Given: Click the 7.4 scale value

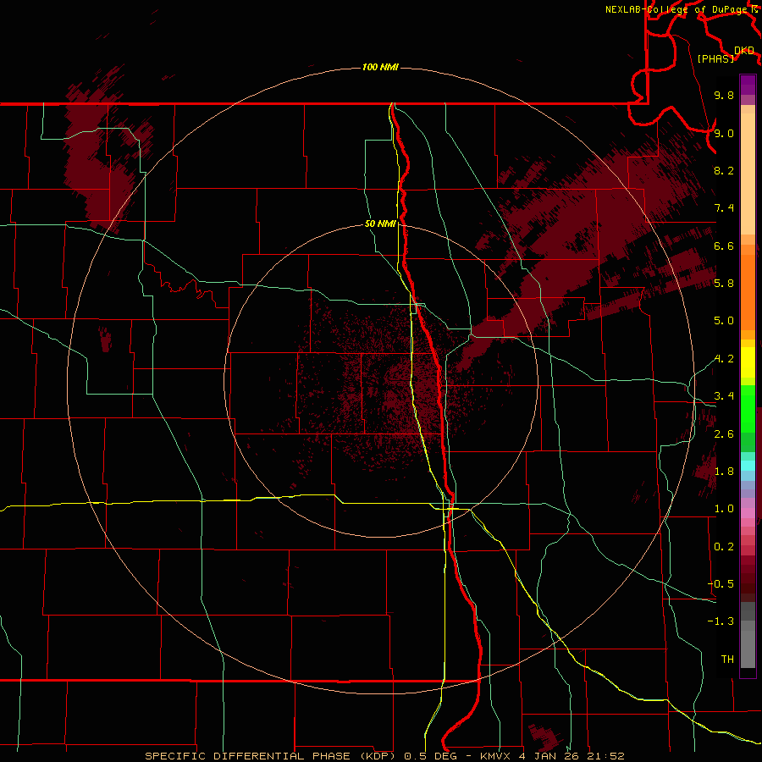Looking at the screenshot, I should click(724, 208).
